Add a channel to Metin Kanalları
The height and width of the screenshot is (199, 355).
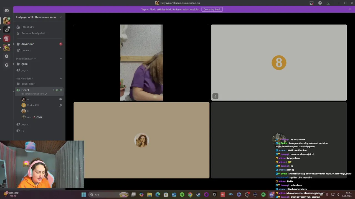[61, 59]
